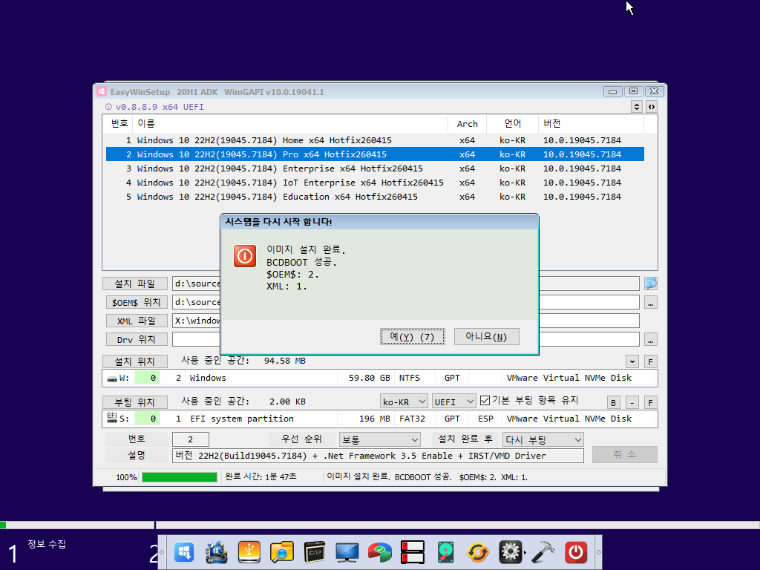Click the right dock edge arrow handle

click(599, 552)
